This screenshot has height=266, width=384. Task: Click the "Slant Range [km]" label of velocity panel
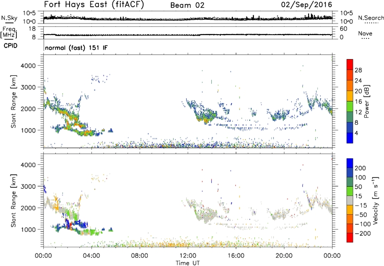click(x=13, y=201)
